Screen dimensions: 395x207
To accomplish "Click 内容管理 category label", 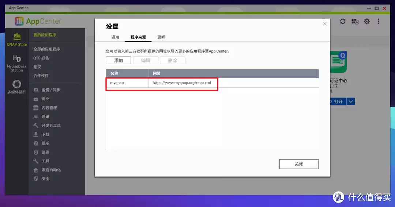I will pos(49,108).
